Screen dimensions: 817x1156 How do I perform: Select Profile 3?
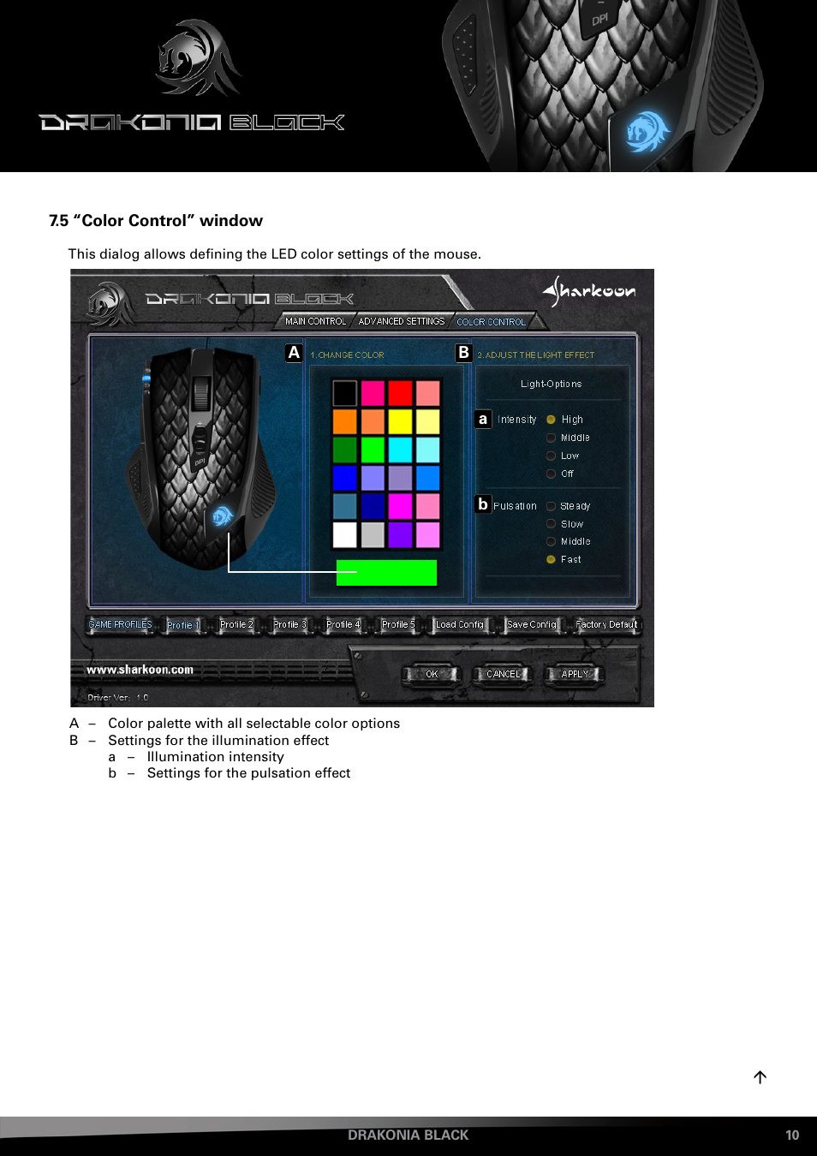[x=289, y=625]
